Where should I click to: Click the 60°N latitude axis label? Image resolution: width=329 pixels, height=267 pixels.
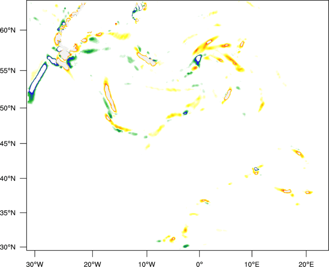(8, 30)
